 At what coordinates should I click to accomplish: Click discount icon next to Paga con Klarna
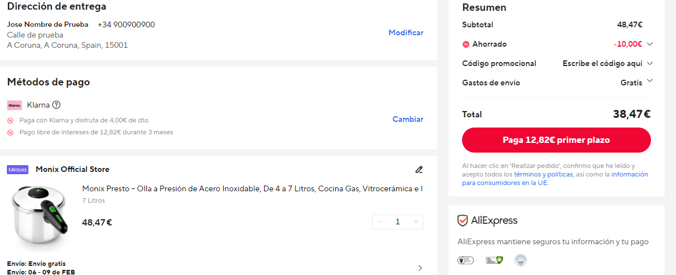coord(10,121)
